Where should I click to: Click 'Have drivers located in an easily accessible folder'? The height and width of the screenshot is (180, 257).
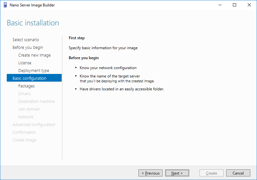122,89
